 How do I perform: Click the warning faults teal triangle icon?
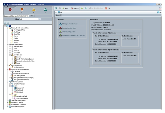(x=45, y=10)
